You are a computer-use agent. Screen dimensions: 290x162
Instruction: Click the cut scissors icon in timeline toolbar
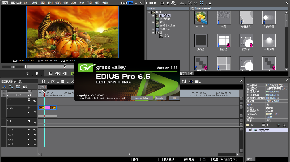pos(71,81)
